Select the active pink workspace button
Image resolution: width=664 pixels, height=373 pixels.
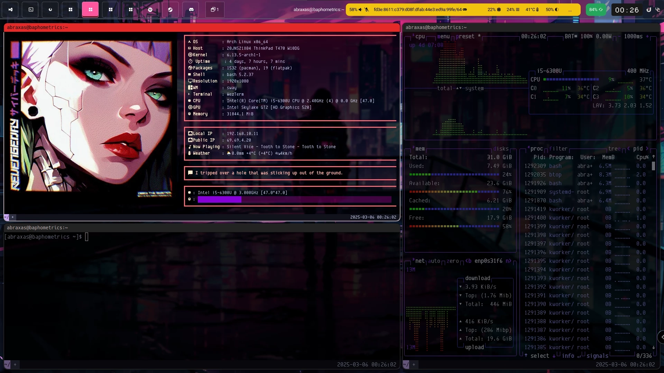90,10
